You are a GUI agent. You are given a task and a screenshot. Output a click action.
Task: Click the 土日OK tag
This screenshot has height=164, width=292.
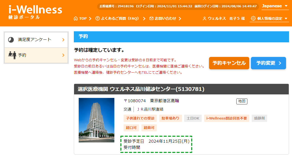(x=193, y=118)
